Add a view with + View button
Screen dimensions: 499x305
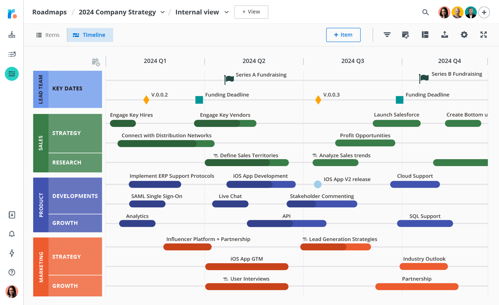[x=251, y=12]
